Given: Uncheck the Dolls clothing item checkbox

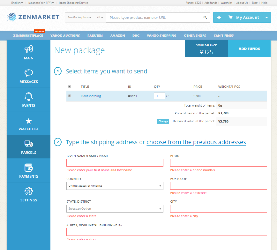Looking at the screenshot, I should coord(69,96).
